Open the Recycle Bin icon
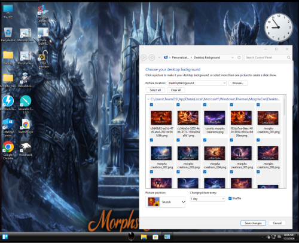Viewport: 299px width, 243px height. [8, 35]
